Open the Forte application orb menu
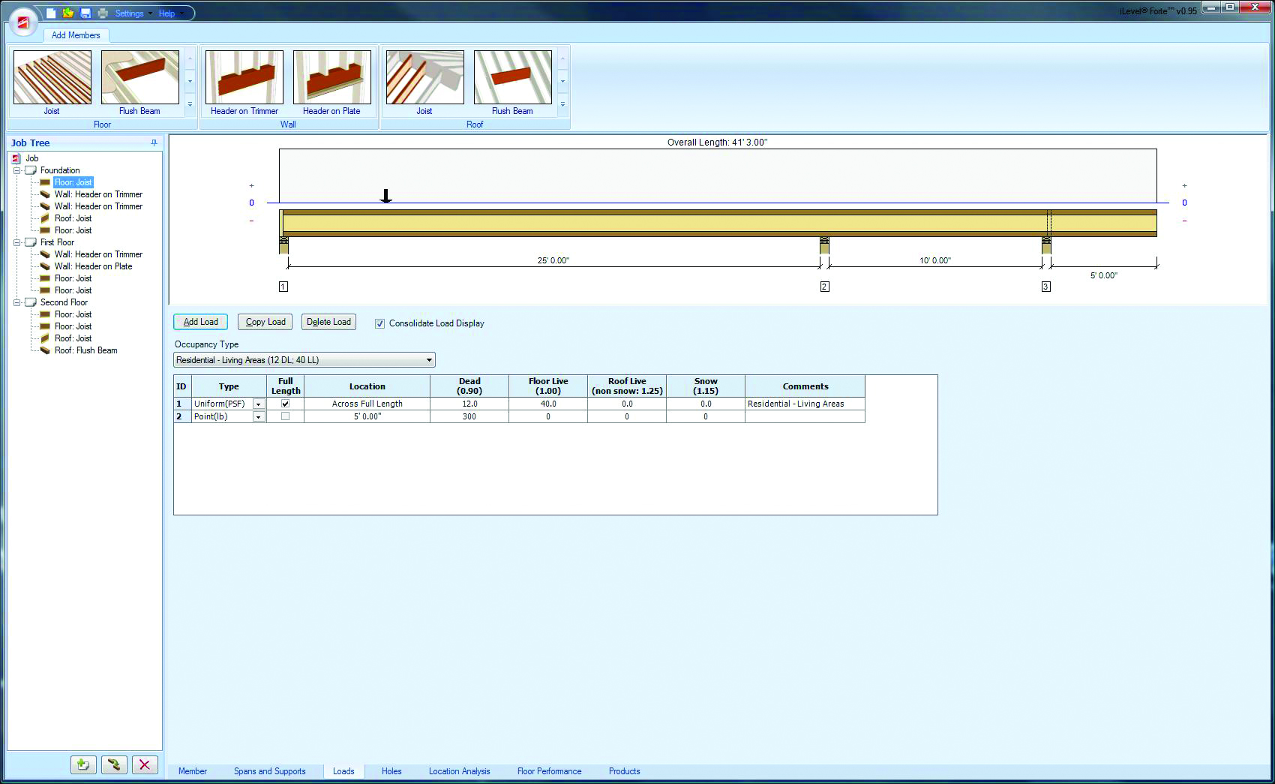 coord(23,23)
